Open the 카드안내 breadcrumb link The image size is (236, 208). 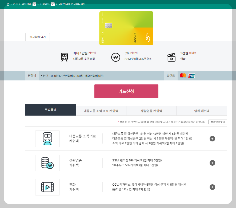point(26,4)
